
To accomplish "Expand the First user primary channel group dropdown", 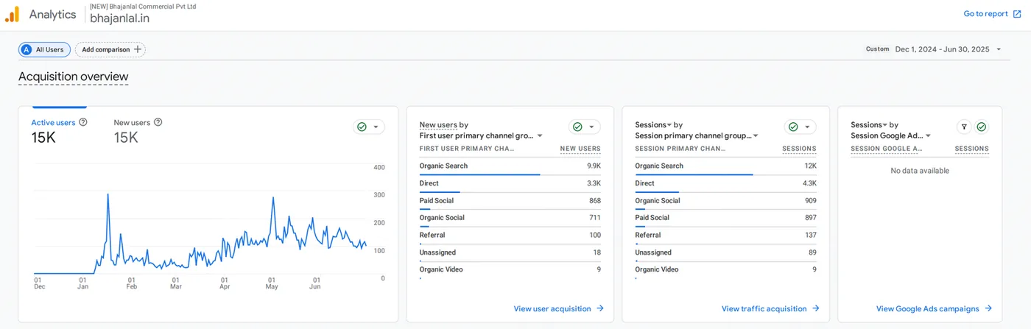I will 481,135.
